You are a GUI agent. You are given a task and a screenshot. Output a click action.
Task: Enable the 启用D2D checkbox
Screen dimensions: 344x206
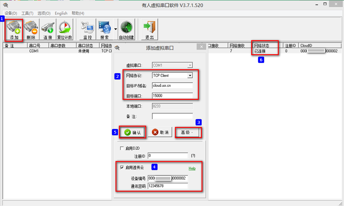[x=121, y=148]
